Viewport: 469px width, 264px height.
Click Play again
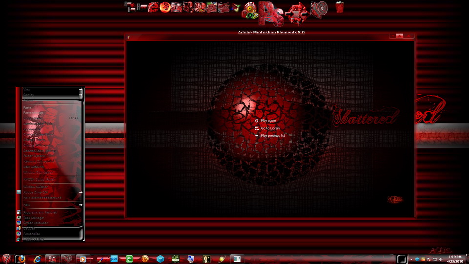pos(268,120)
